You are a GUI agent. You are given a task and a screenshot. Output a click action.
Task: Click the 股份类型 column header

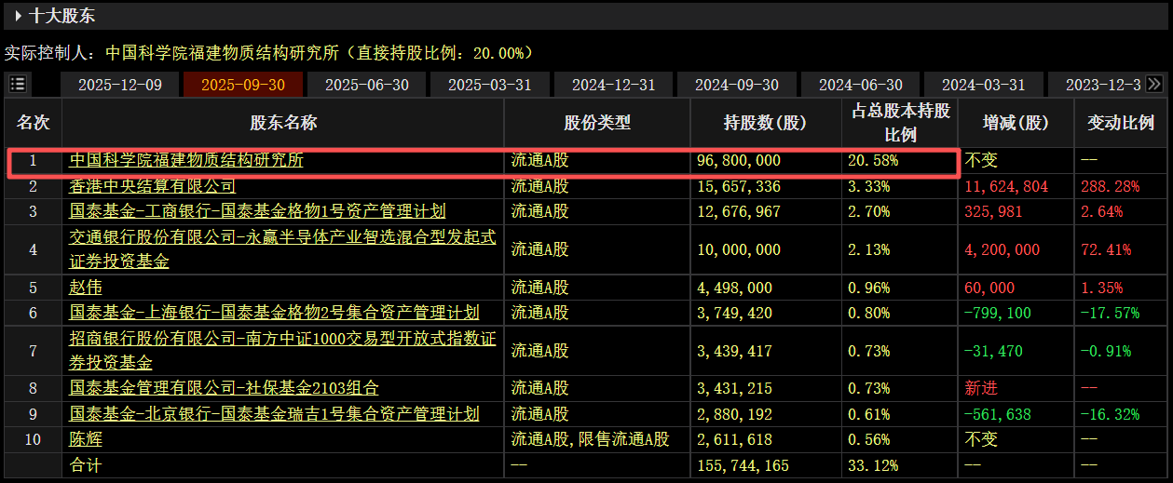pos(597,123)
